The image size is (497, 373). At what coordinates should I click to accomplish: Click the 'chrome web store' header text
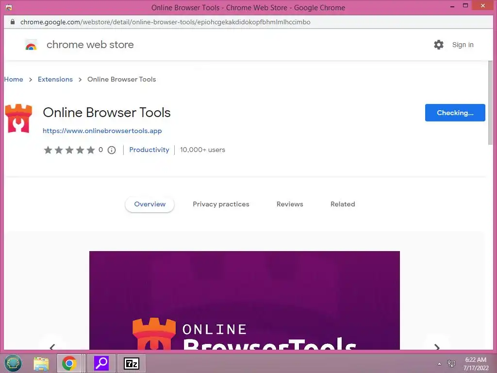click(90, 45)
